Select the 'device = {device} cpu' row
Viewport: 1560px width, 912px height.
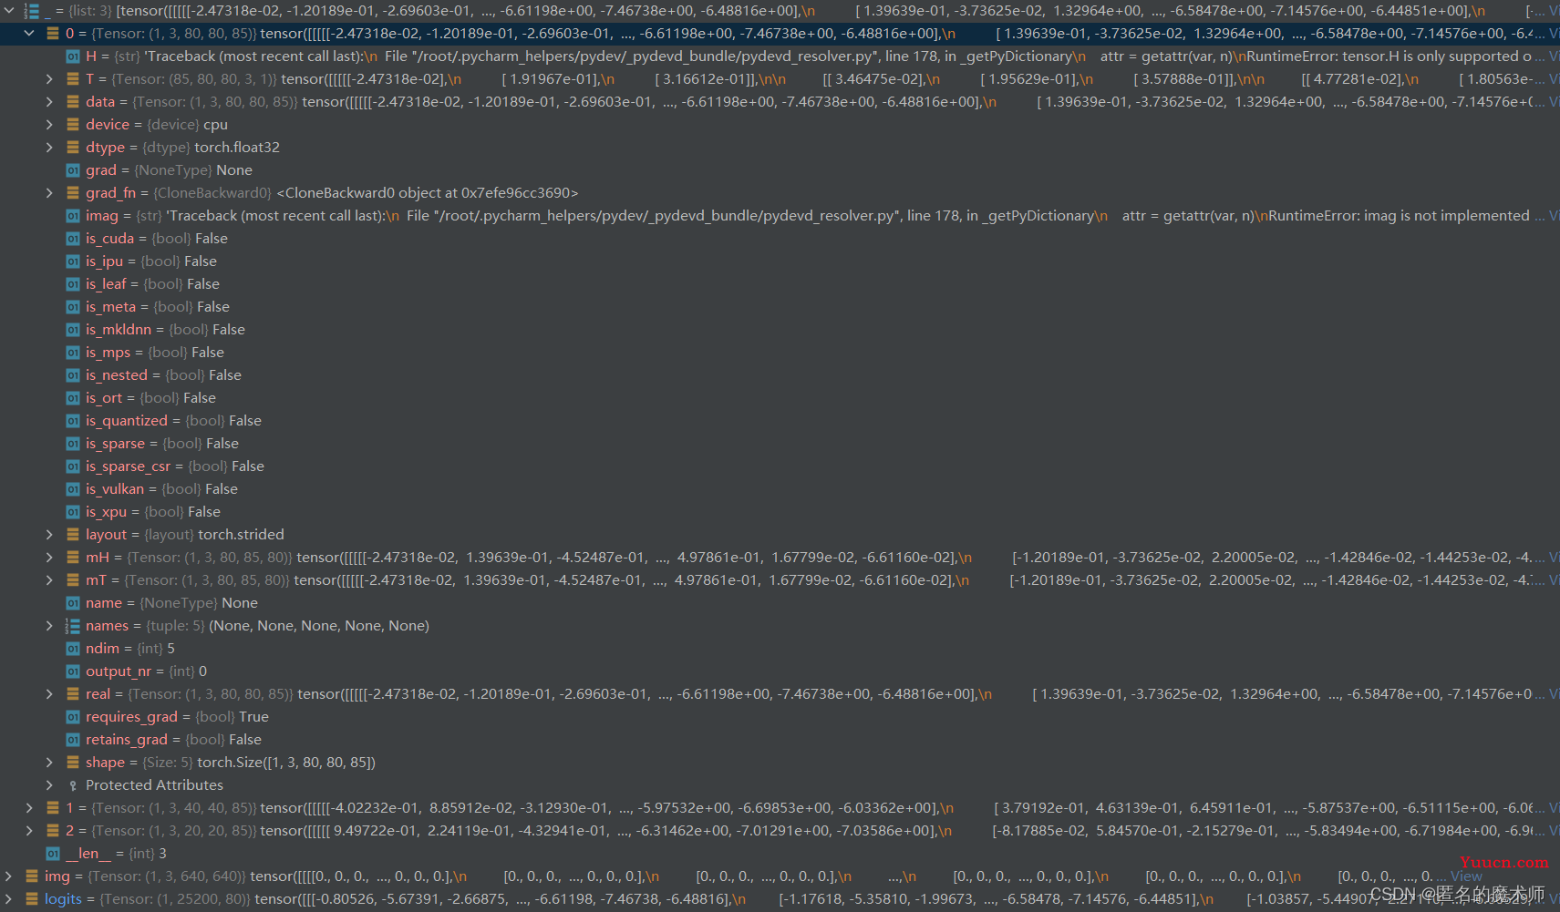pyautogui.click(x=780, y=125)
